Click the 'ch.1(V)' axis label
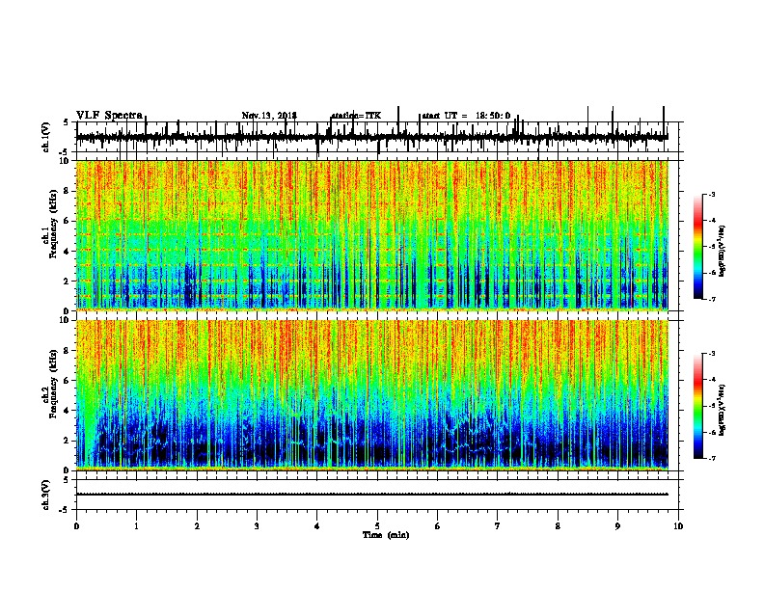The image size is (764, 590). click(x=46, y=137)
